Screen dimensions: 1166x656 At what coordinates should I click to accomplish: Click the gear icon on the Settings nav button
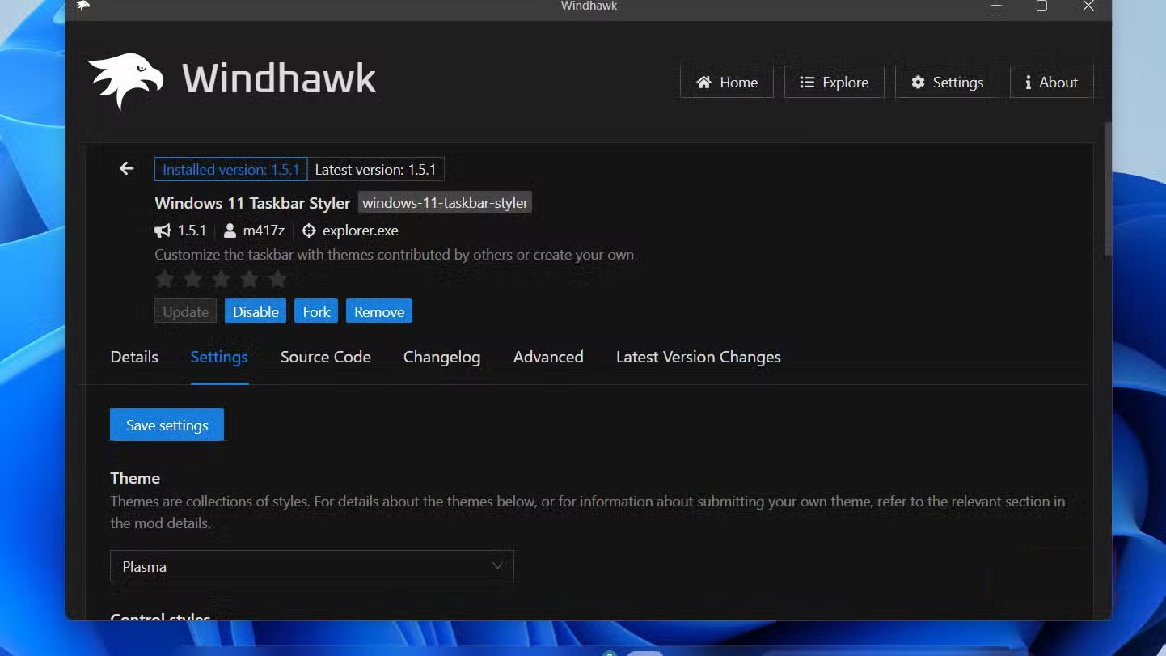[918, 82]
